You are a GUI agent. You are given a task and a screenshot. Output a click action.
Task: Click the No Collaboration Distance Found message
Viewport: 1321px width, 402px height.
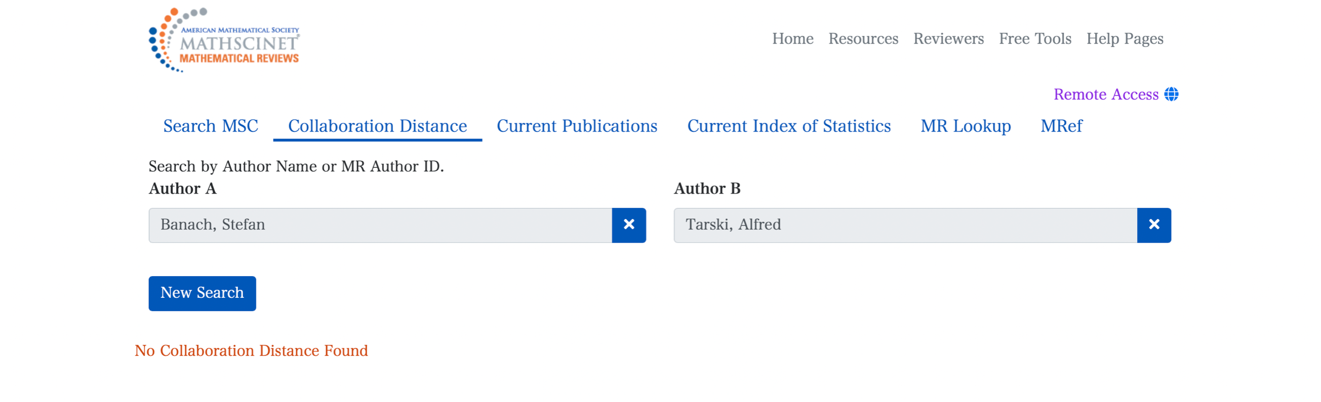click(251, 351)
